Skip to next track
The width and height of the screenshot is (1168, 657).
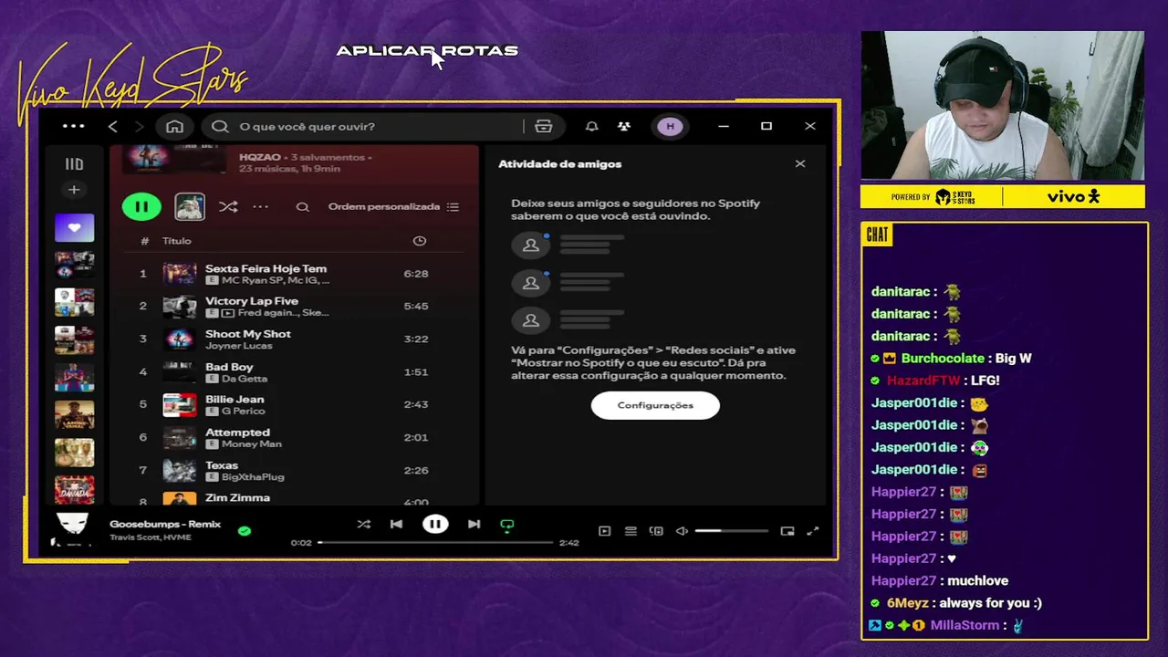(x=474, y=525)
